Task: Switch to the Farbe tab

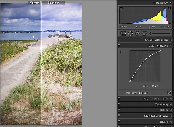Action: [155, 99]
